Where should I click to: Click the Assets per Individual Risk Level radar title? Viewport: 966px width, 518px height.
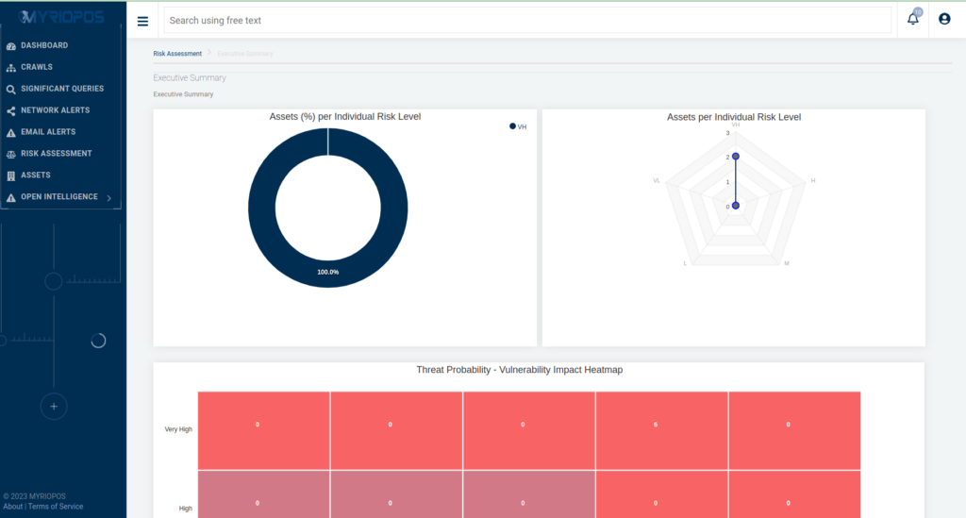[x=734, y=117]
